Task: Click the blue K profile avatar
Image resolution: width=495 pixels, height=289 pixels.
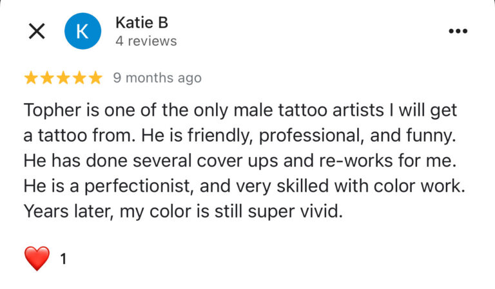Action: point(83,31)
